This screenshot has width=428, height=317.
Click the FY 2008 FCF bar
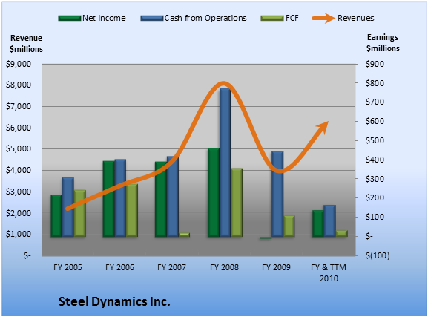click(x=237, y=202)
